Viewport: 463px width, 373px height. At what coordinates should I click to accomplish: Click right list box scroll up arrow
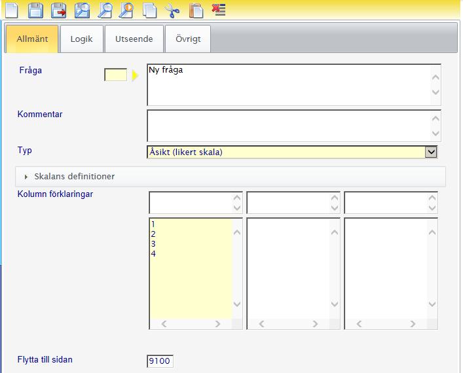[432, 232]
